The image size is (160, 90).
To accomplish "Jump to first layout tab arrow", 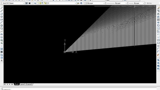I will click(5, 84).
